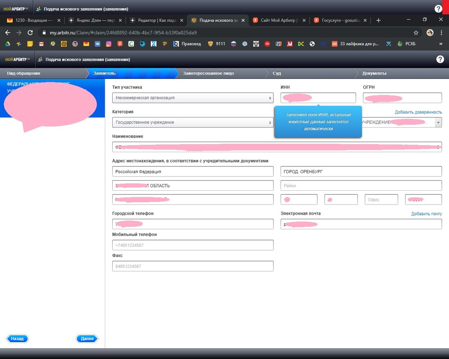Select the applicant entry in left sidebar
Viewport: 449px width, 359px height.
point(52,98)
